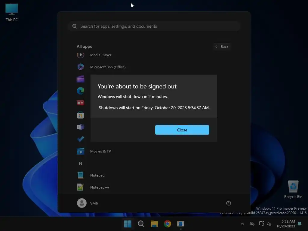
Task: Open File Explorer from the taskbar
Action: tap(154, 224)
